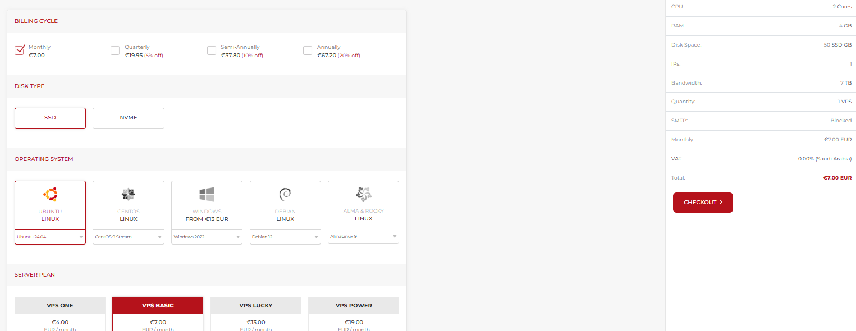Screen dimensions: 856x331
Task: Click the Monthly €7.00 EUR summary value
Action: coord(837,140)
